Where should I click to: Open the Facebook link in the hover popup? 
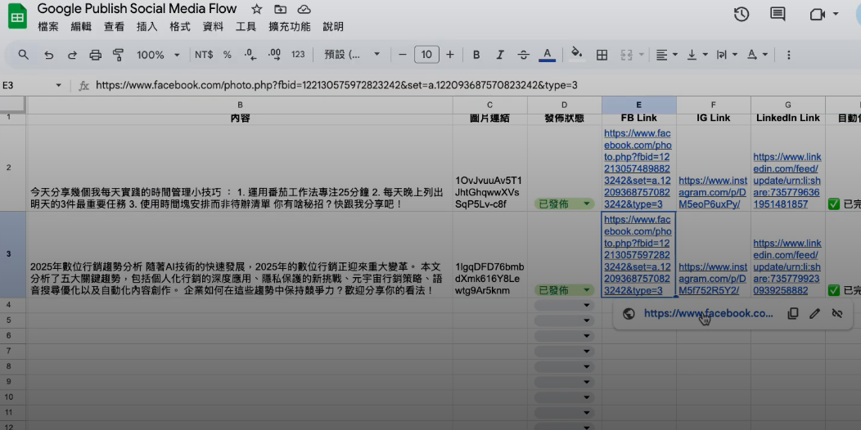[x=708, y=313]
